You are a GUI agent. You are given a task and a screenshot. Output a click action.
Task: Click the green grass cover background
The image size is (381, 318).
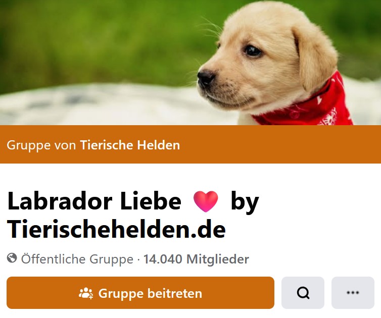click(x=97, y=36)
